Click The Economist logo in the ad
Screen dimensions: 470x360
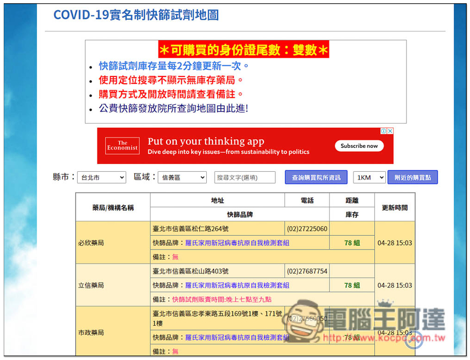122,146
